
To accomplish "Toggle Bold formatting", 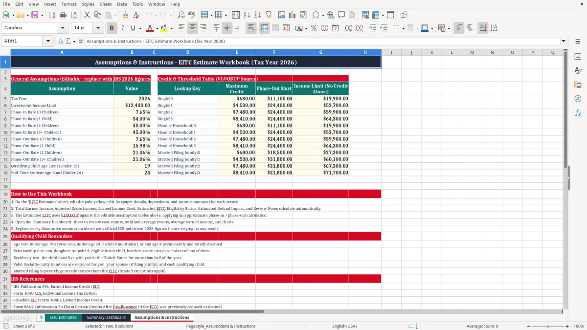I will coord(112,28).
